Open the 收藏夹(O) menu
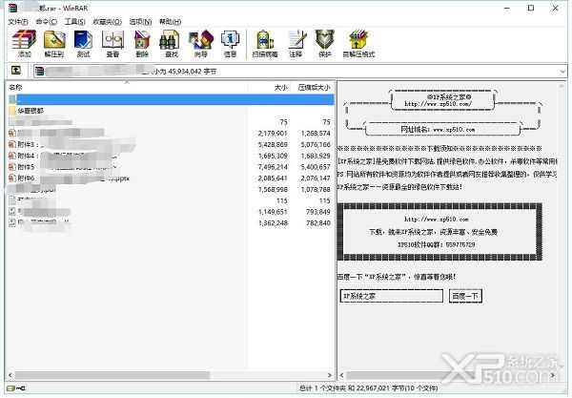 point(107,22)
